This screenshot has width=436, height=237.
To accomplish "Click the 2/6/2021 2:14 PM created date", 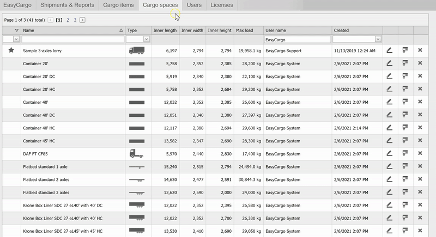I will pyautogui.click(x=351, y=128).
